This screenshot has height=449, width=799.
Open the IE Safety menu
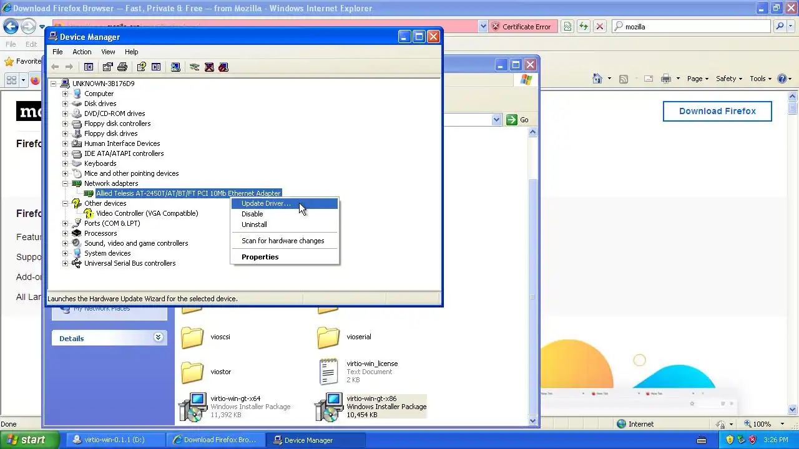pyautogui.click(x=729, y=79)
